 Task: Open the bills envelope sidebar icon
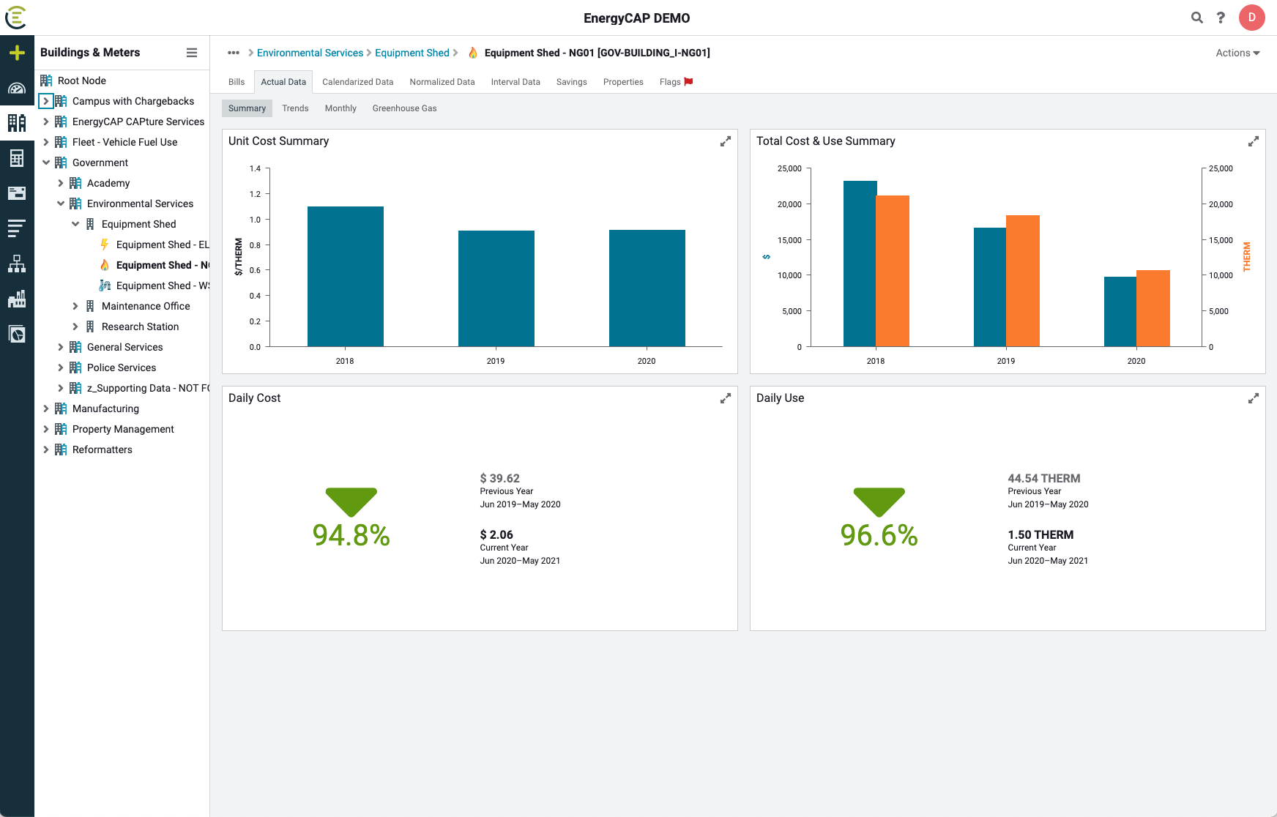point(17,193)
